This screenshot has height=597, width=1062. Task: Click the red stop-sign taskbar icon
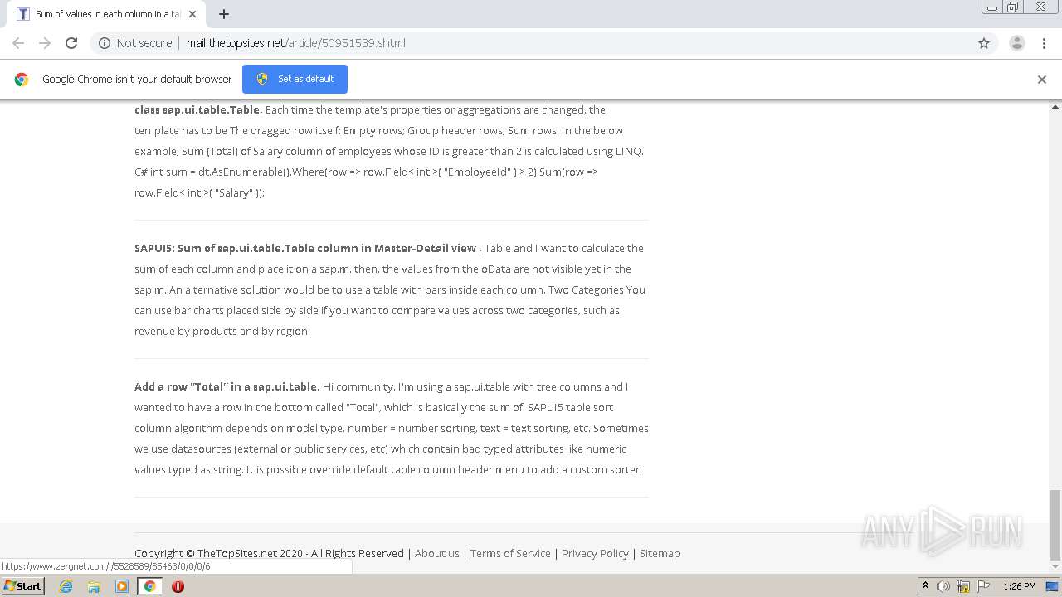178,586
